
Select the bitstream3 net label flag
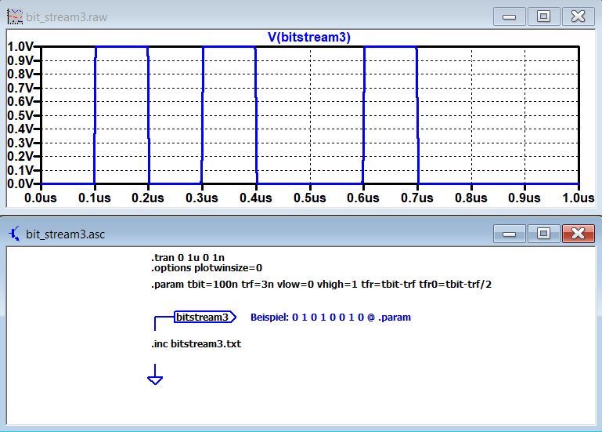[204, 317]
